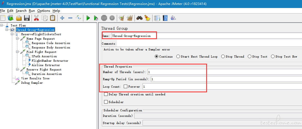Open the Options menu

pos(44,11)
